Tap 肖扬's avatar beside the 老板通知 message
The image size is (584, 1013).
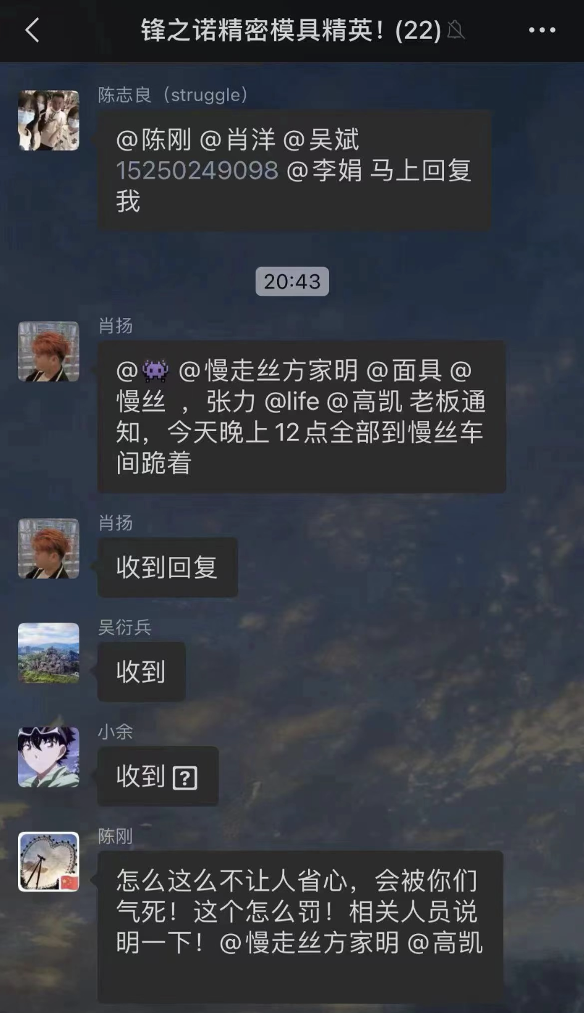(x=49, y=351)
